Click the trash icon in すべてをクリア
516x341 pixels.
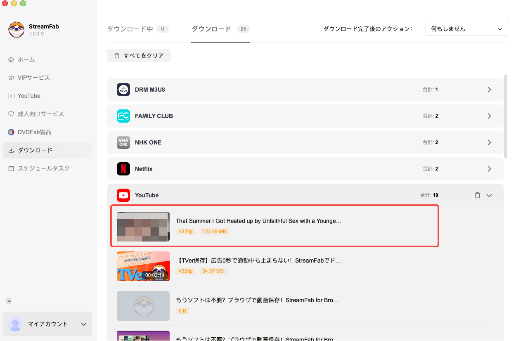117,56
